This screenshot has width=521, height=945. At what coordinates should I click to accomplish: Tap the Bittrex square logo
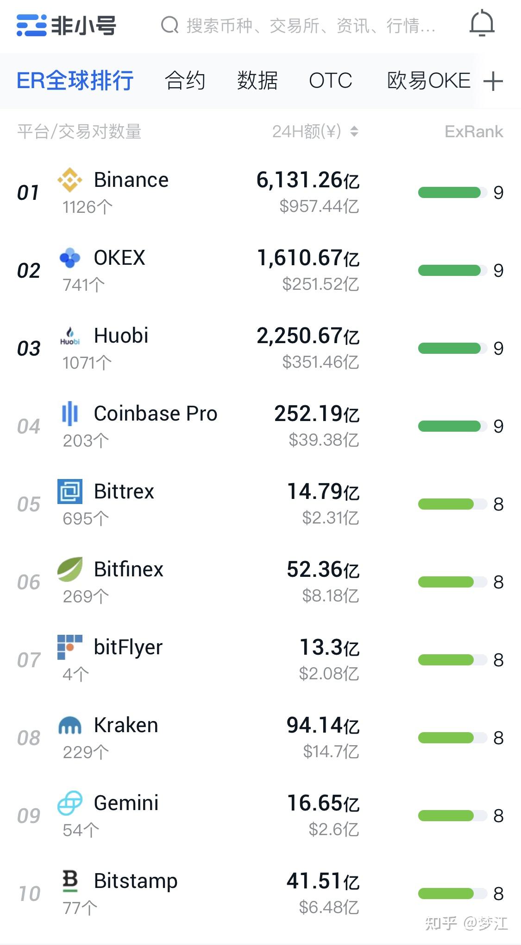pyautogui.click(x=70, y=492)
